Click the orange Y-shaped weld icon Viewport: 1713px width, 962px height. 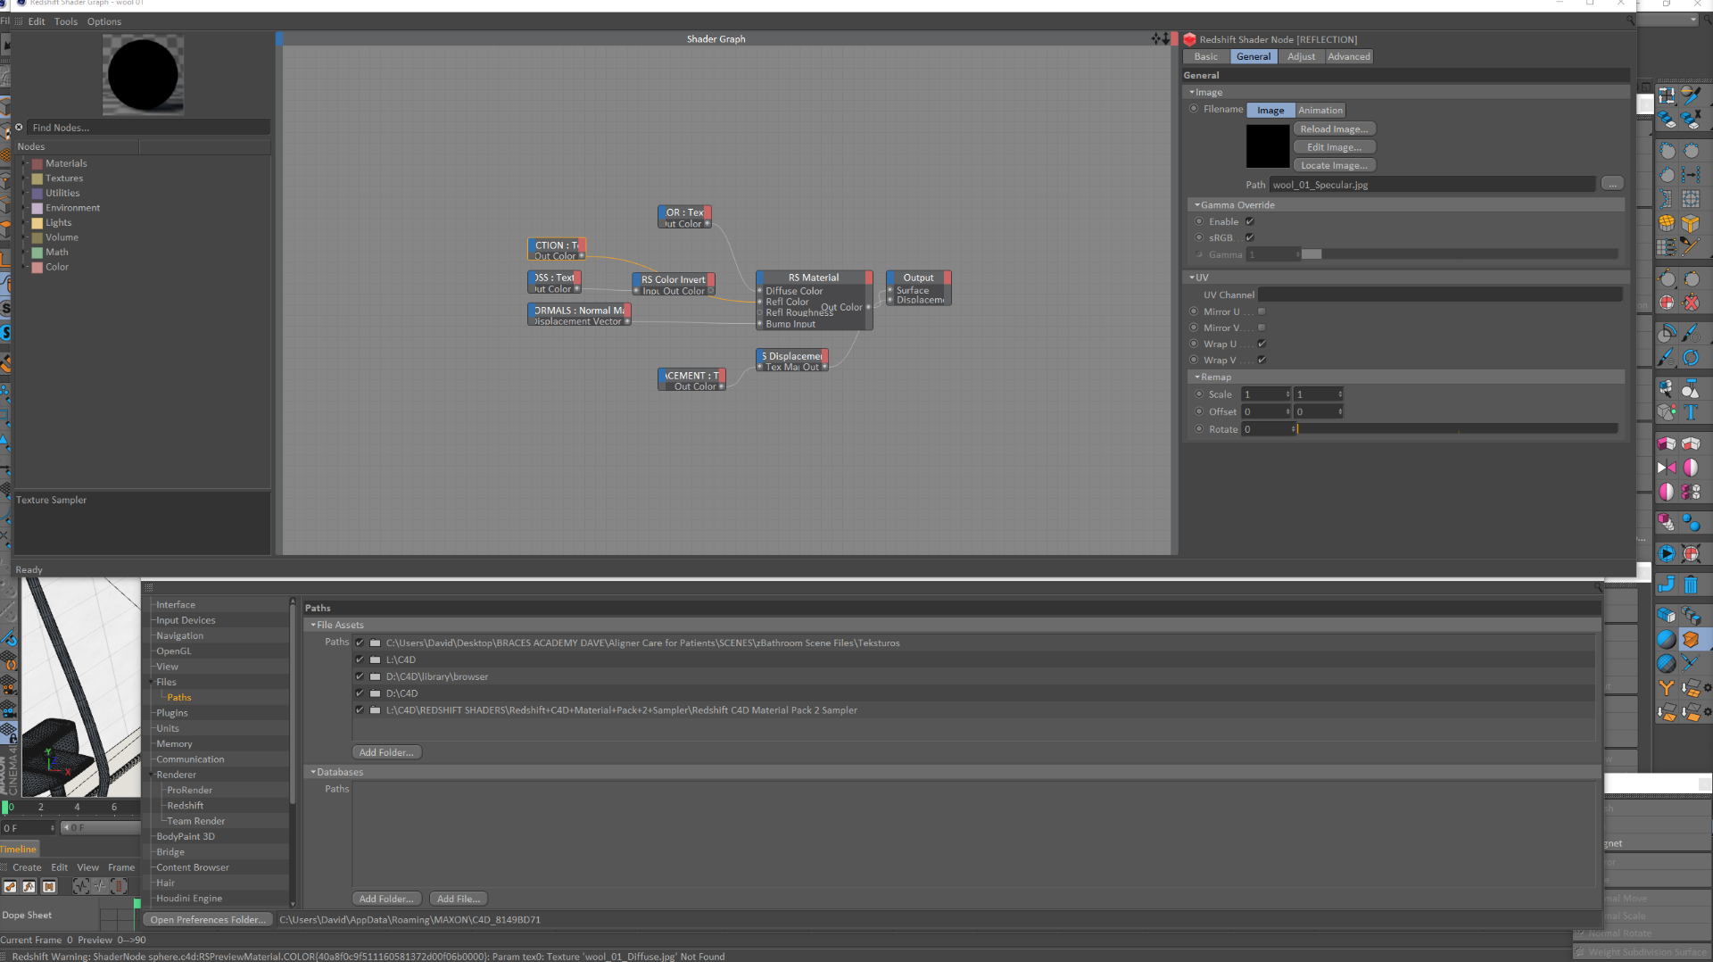tap(1667, 688)
